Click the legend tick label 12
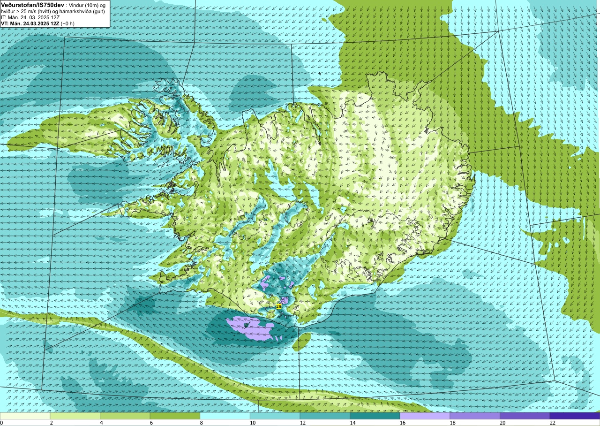Screen dimensions: 600x426 tap(303, 423)
